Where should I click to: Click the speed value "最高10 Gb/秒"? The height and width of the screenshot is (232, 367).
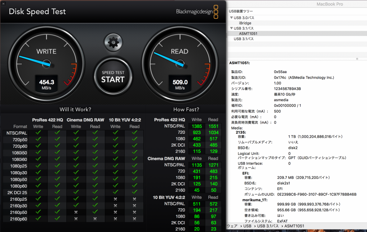285,94
